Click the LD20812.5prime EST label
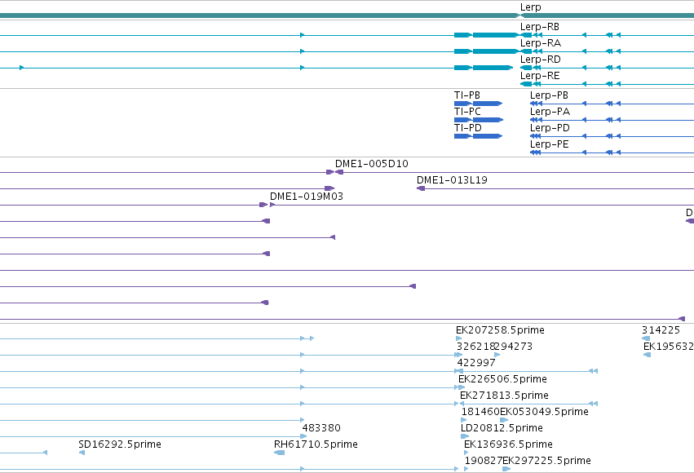This screenshot has height=473, width=694. [x=502, y=428]
